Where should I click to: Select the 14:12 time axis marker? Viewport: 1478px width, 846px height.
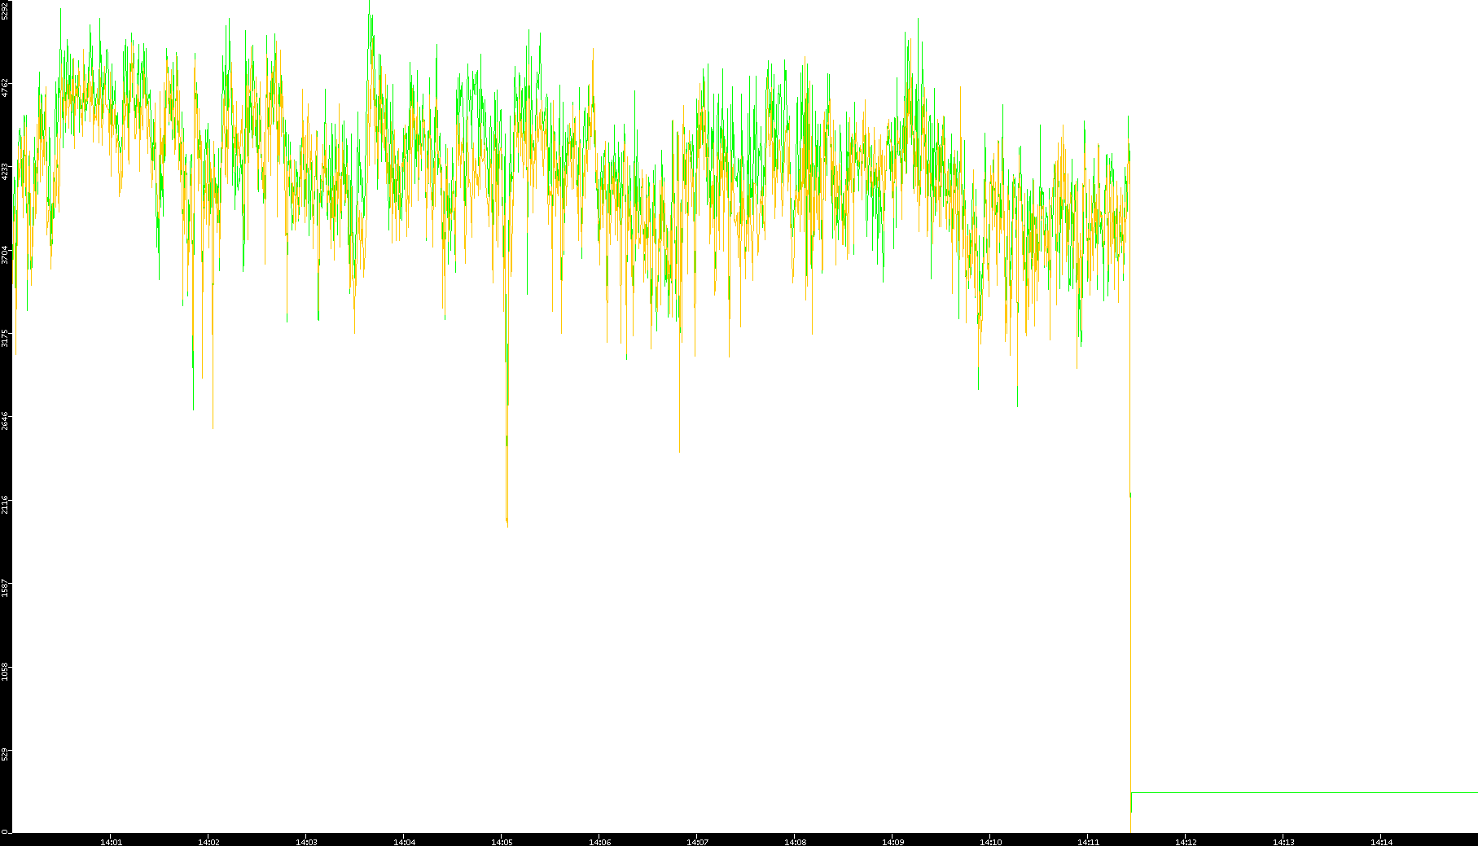coord(1186,842)
